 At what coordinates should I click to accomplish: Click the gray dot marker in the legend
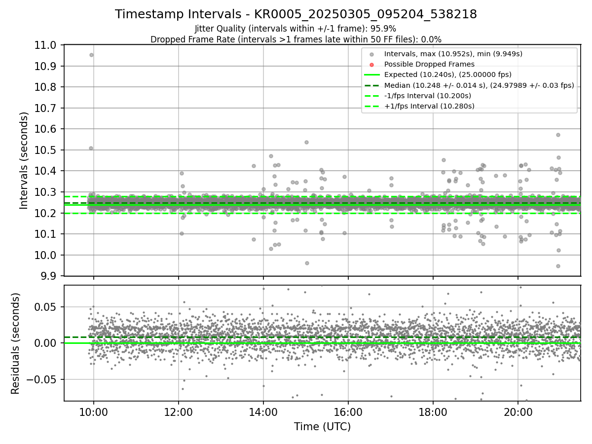coord(371,54)
